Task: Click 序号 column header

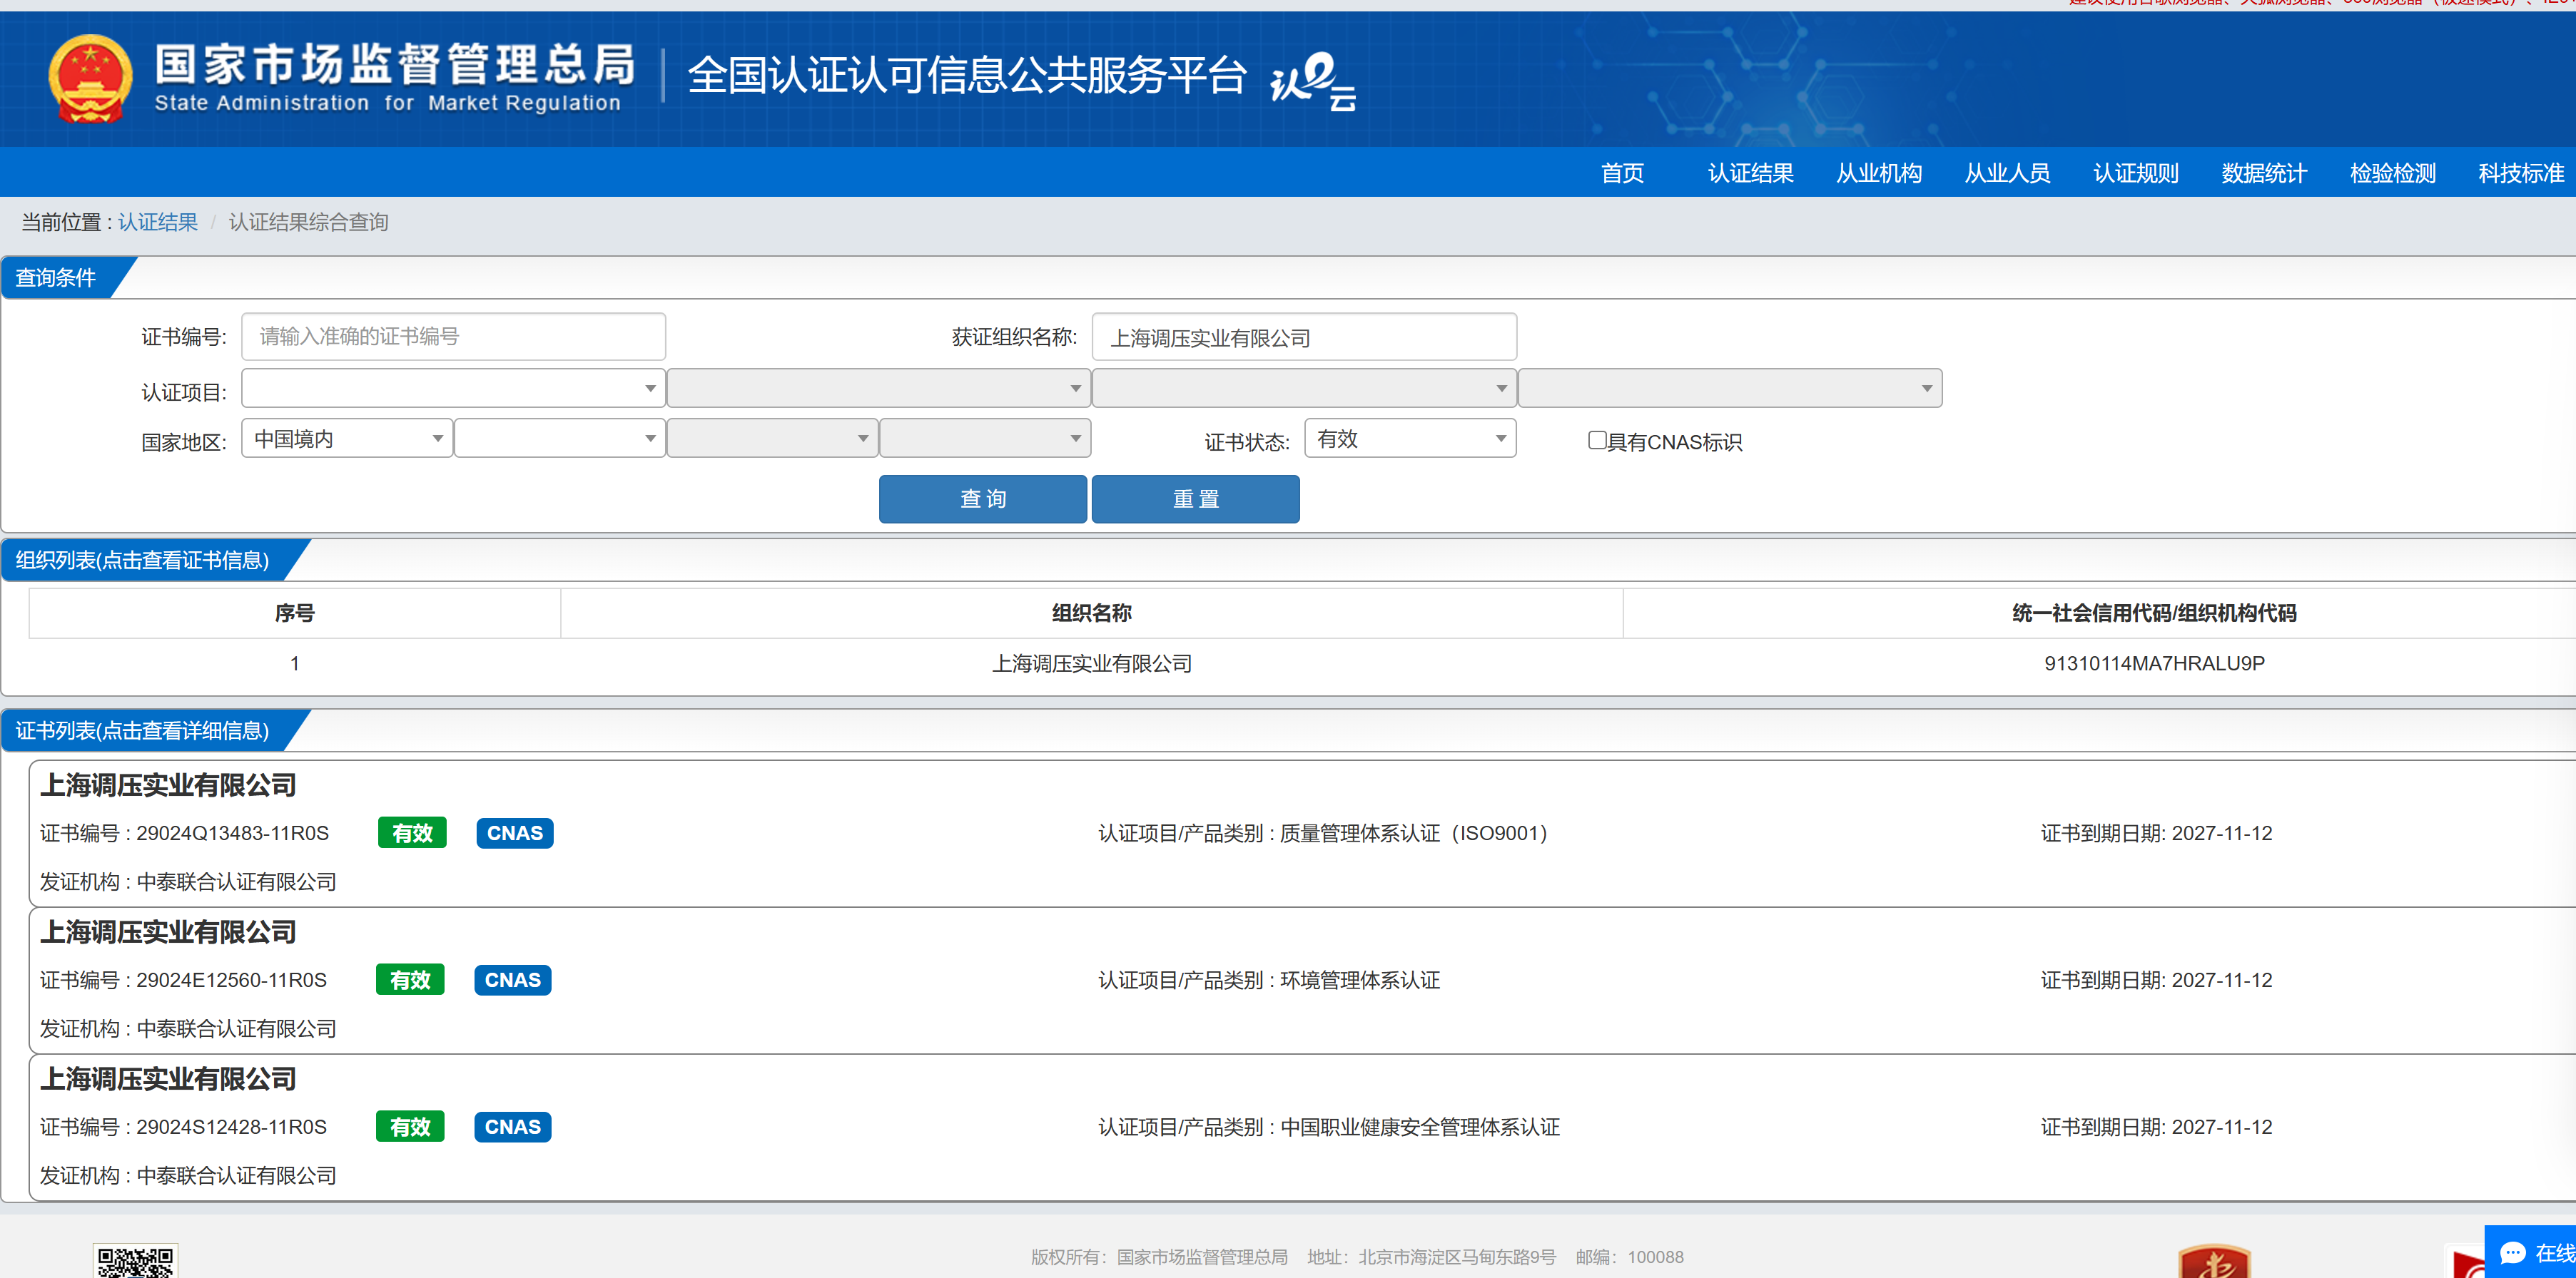Action: 295,613
